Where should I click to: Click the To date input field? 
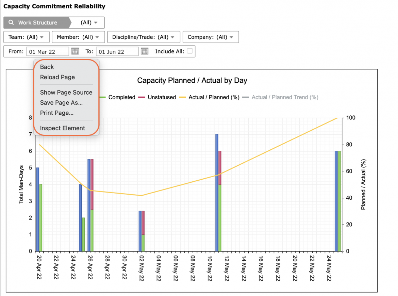click(x=117, y=51)
